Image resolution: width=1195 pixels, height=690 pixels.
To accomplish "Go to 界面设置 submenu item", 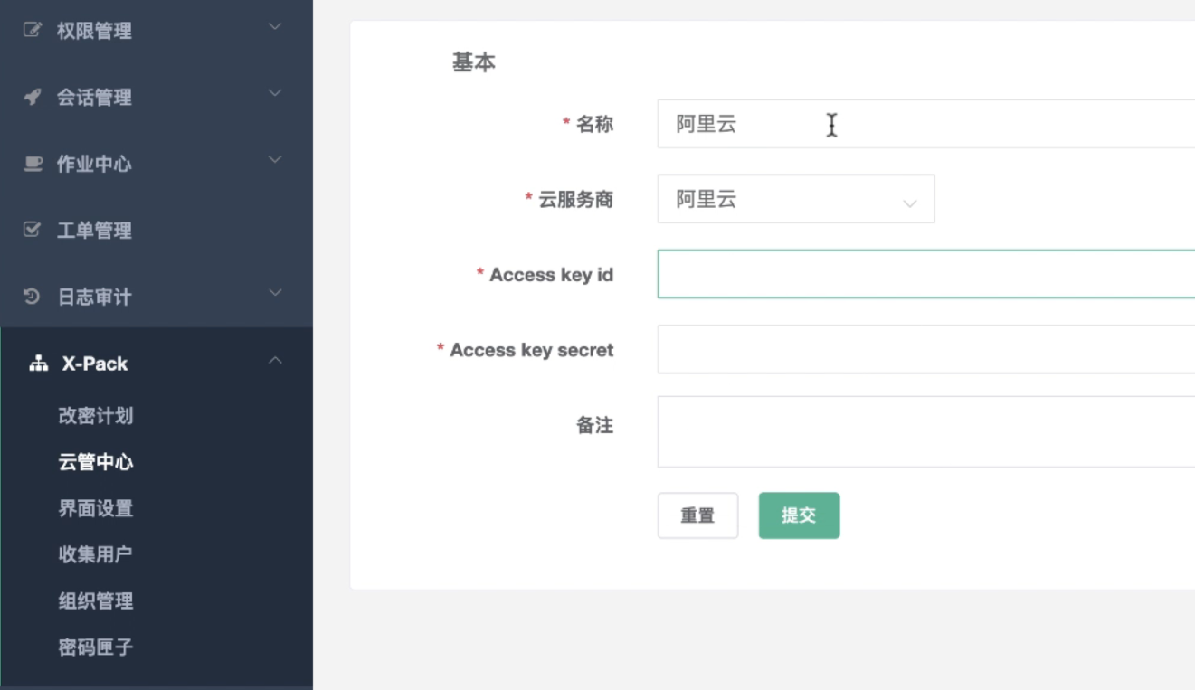I will (x=96, y=508).
